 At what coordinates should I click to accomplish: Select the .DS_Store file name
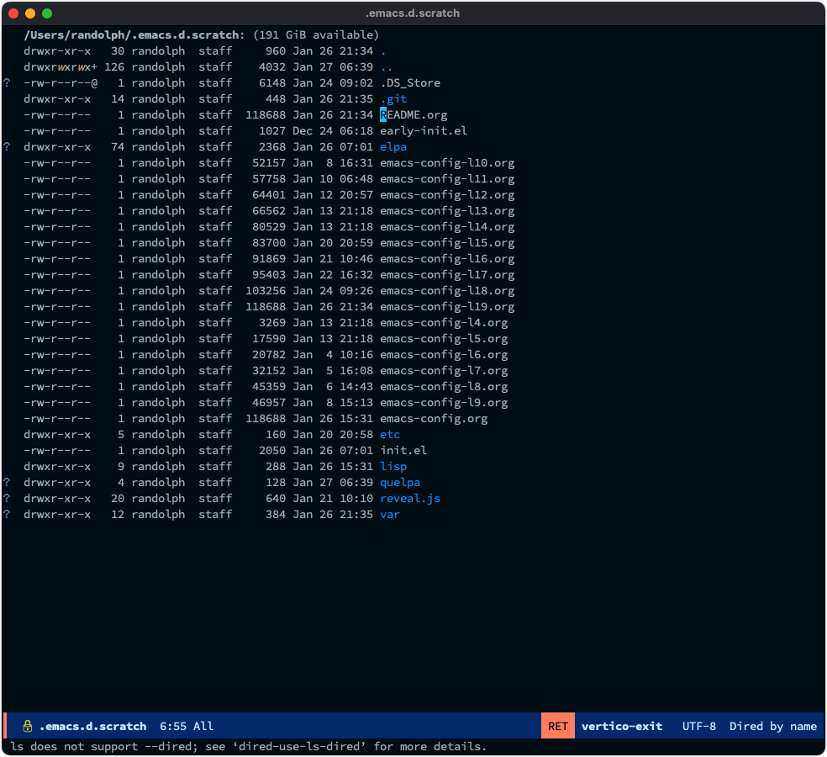pyautogui.click(x=410, y=83)
